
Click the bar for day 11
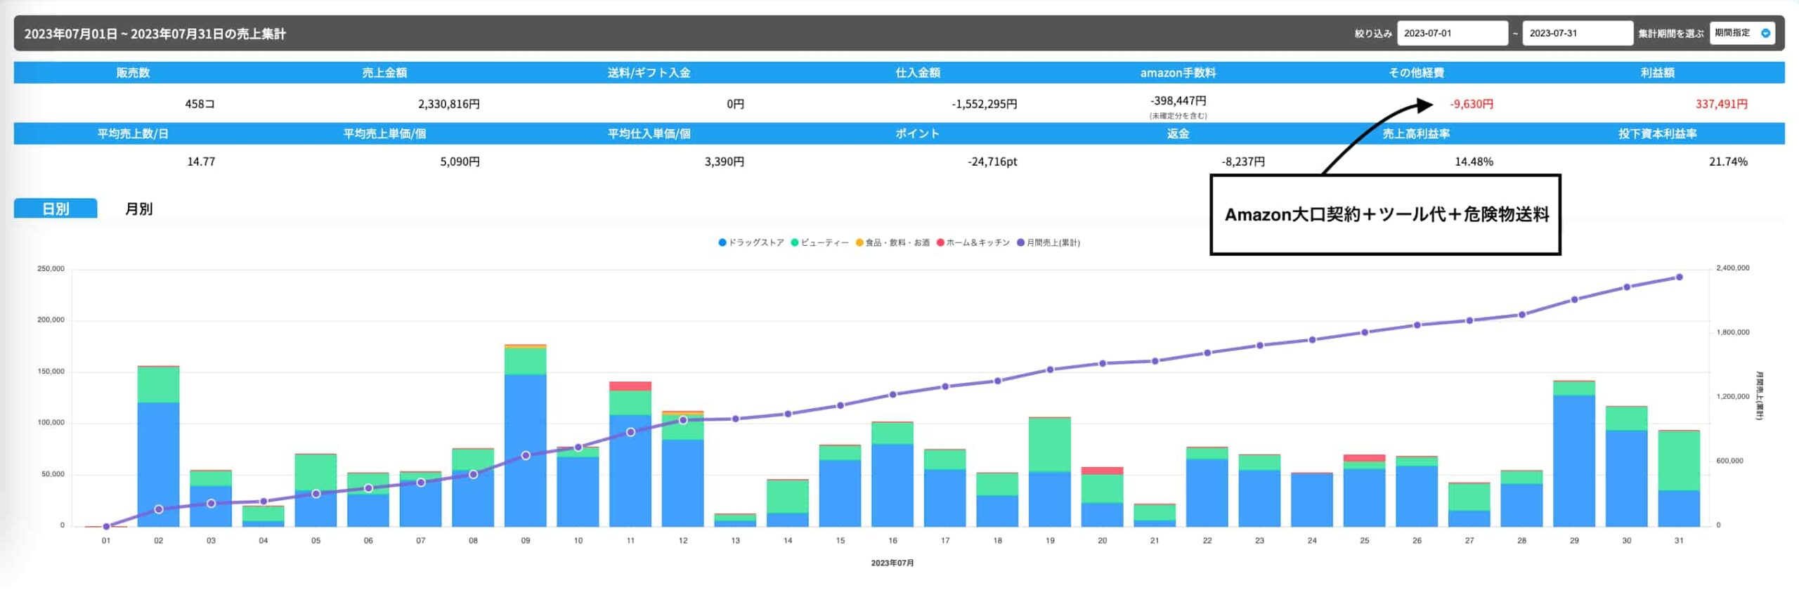630,455
